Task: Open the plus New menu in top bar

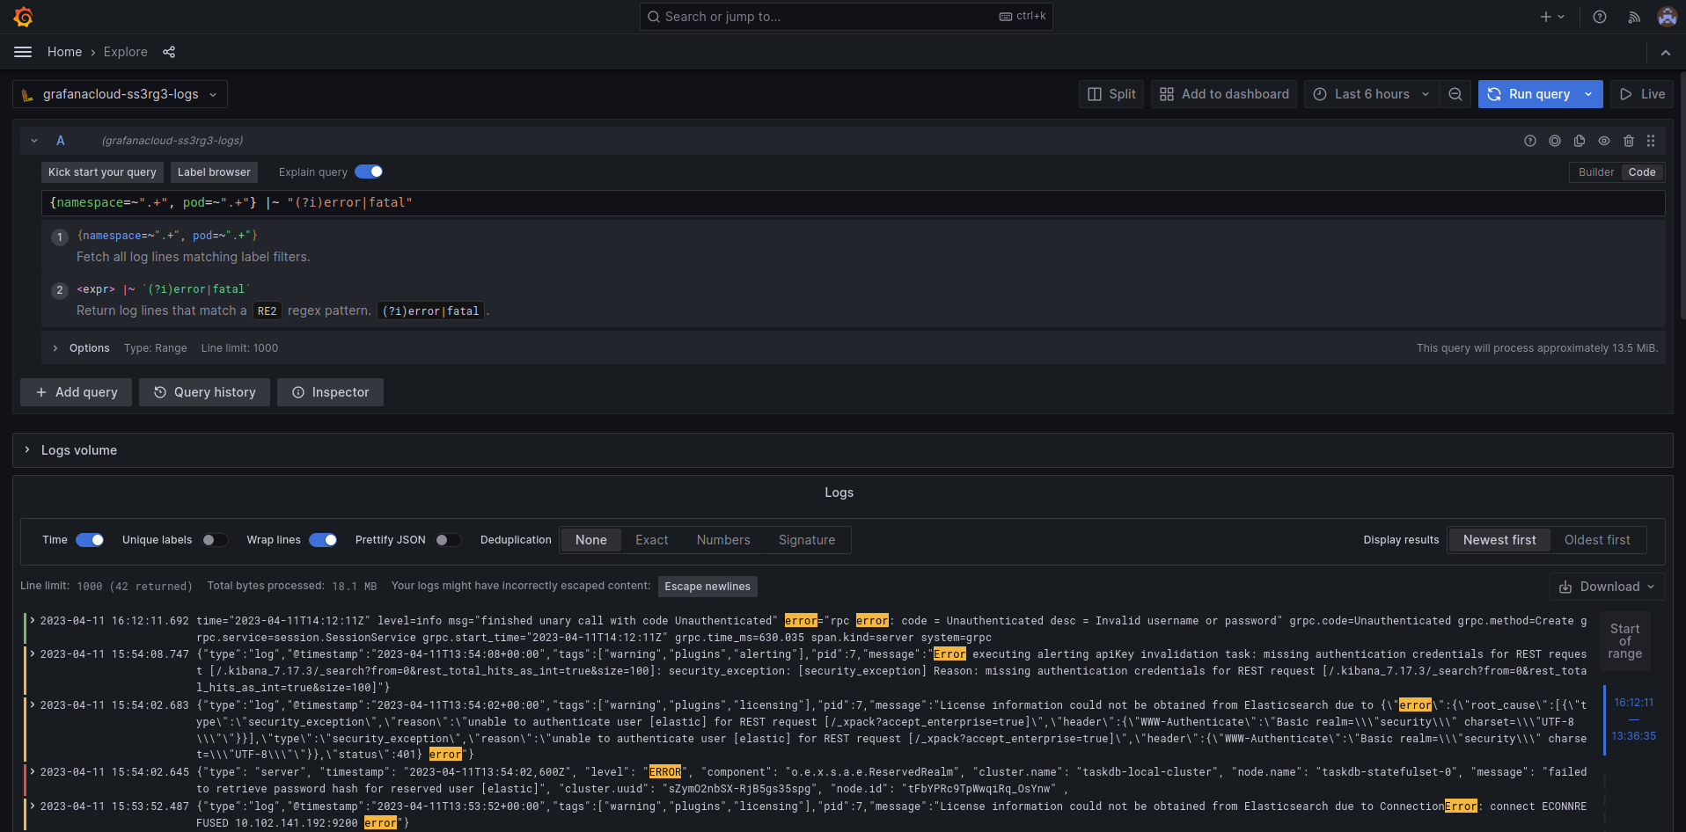Action: [1552, 17]
